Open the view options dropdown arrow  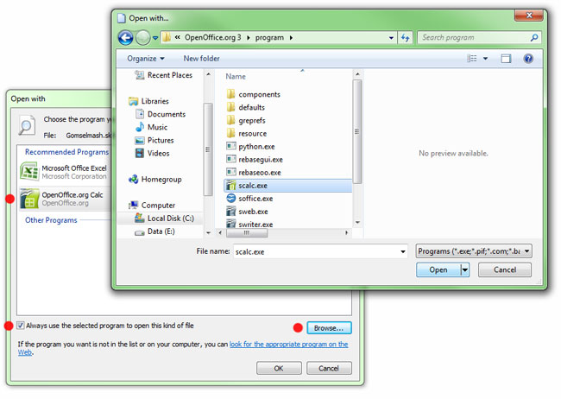(486, 59)
